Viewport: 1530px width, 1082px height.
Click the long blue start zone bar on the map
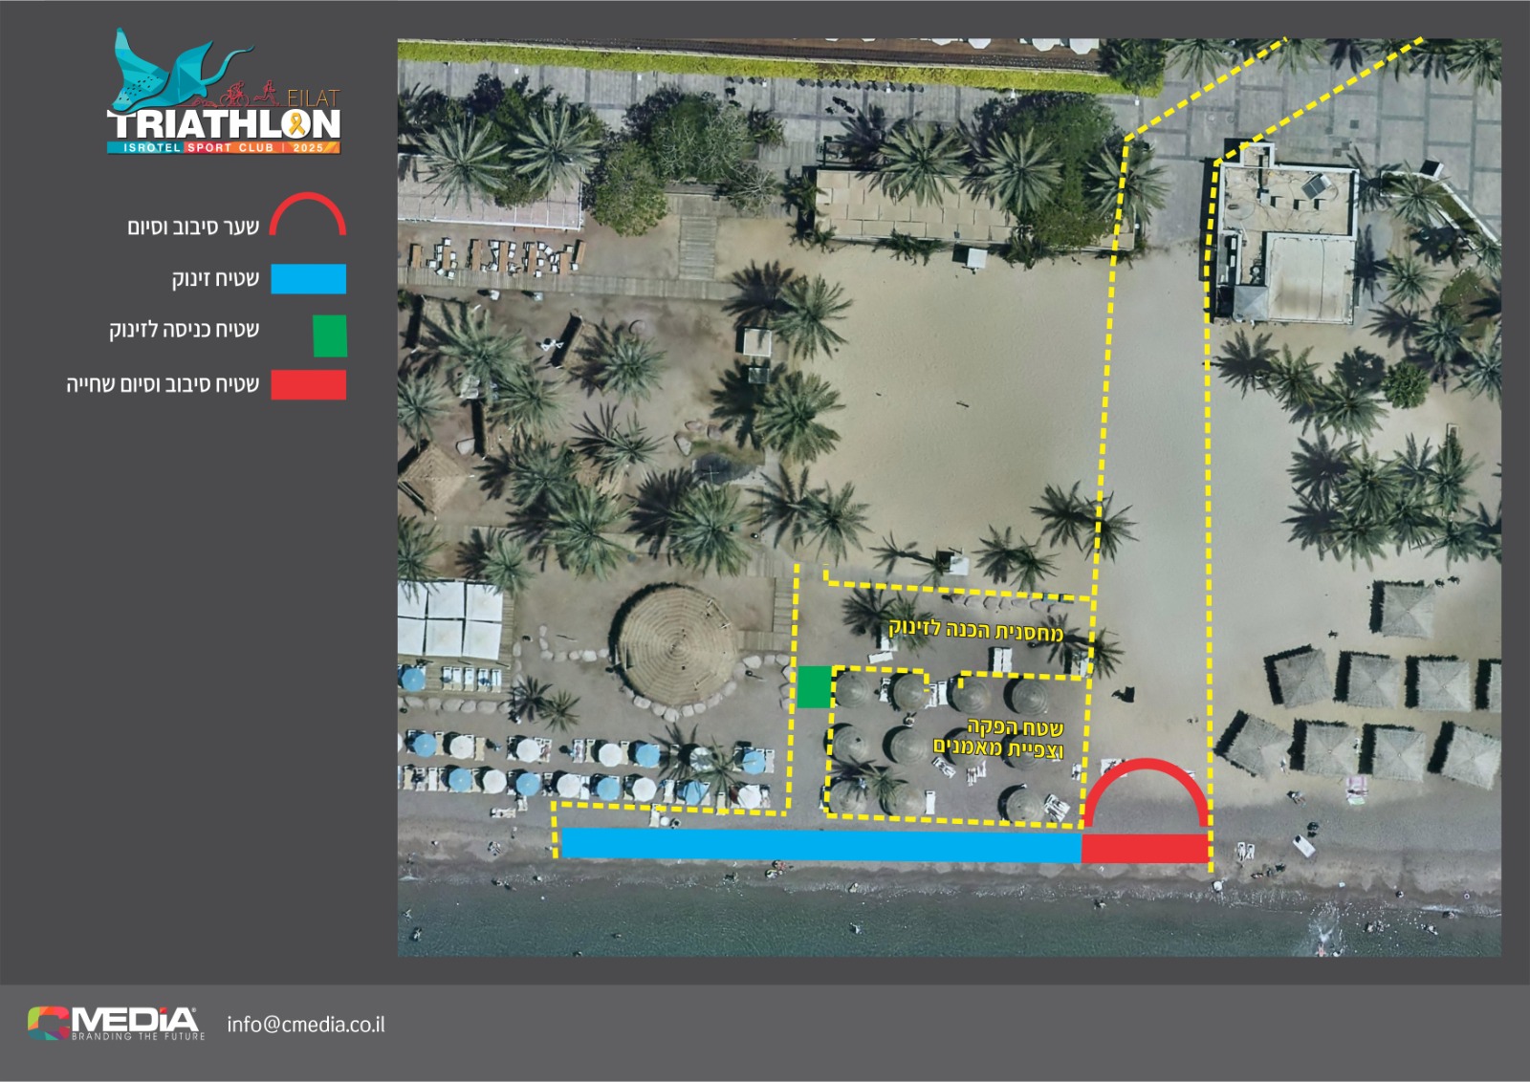(x=820, y=845)
